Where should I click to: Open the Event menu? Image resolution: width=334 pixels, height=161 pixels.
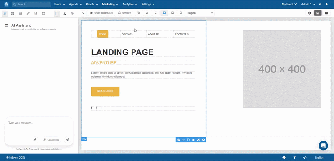tap(59, 4)
